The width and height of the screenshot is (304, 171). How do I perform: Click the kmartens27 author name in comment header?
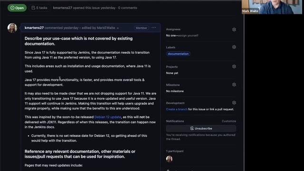34,28
